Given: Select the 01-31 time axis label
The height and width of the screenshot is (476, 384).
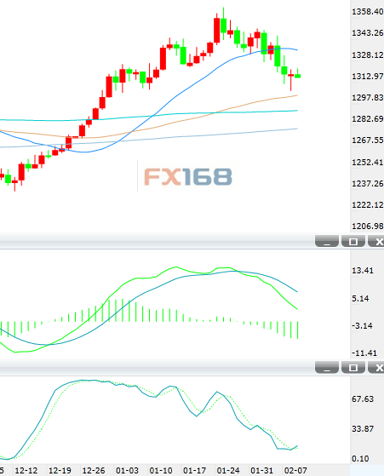Looking at the screenshot, I should 262,471.
